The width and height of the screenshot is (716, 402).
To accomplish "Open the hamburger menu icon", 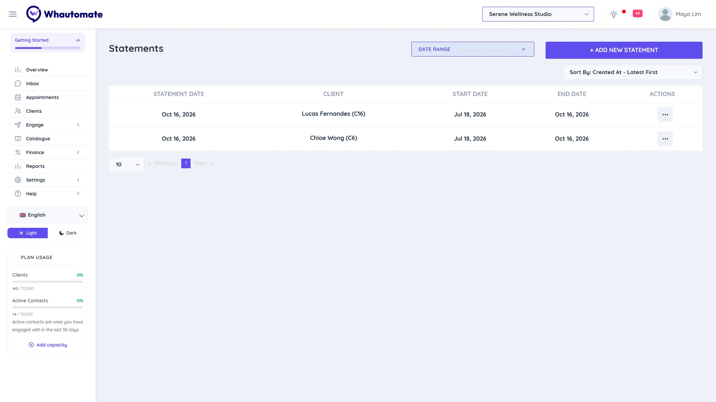I will (13, 14).
